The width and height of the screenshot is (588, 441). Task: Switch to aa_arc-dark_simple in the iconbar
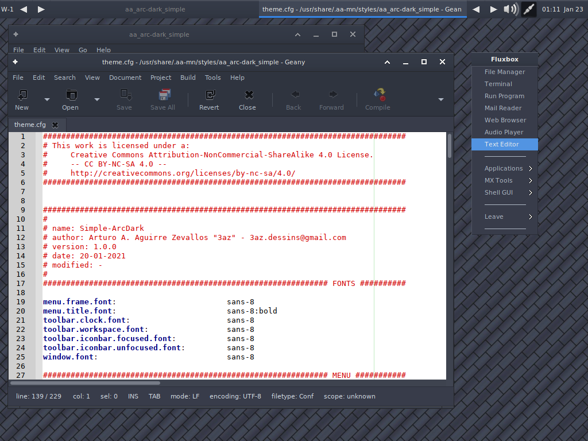pos(155,9)
